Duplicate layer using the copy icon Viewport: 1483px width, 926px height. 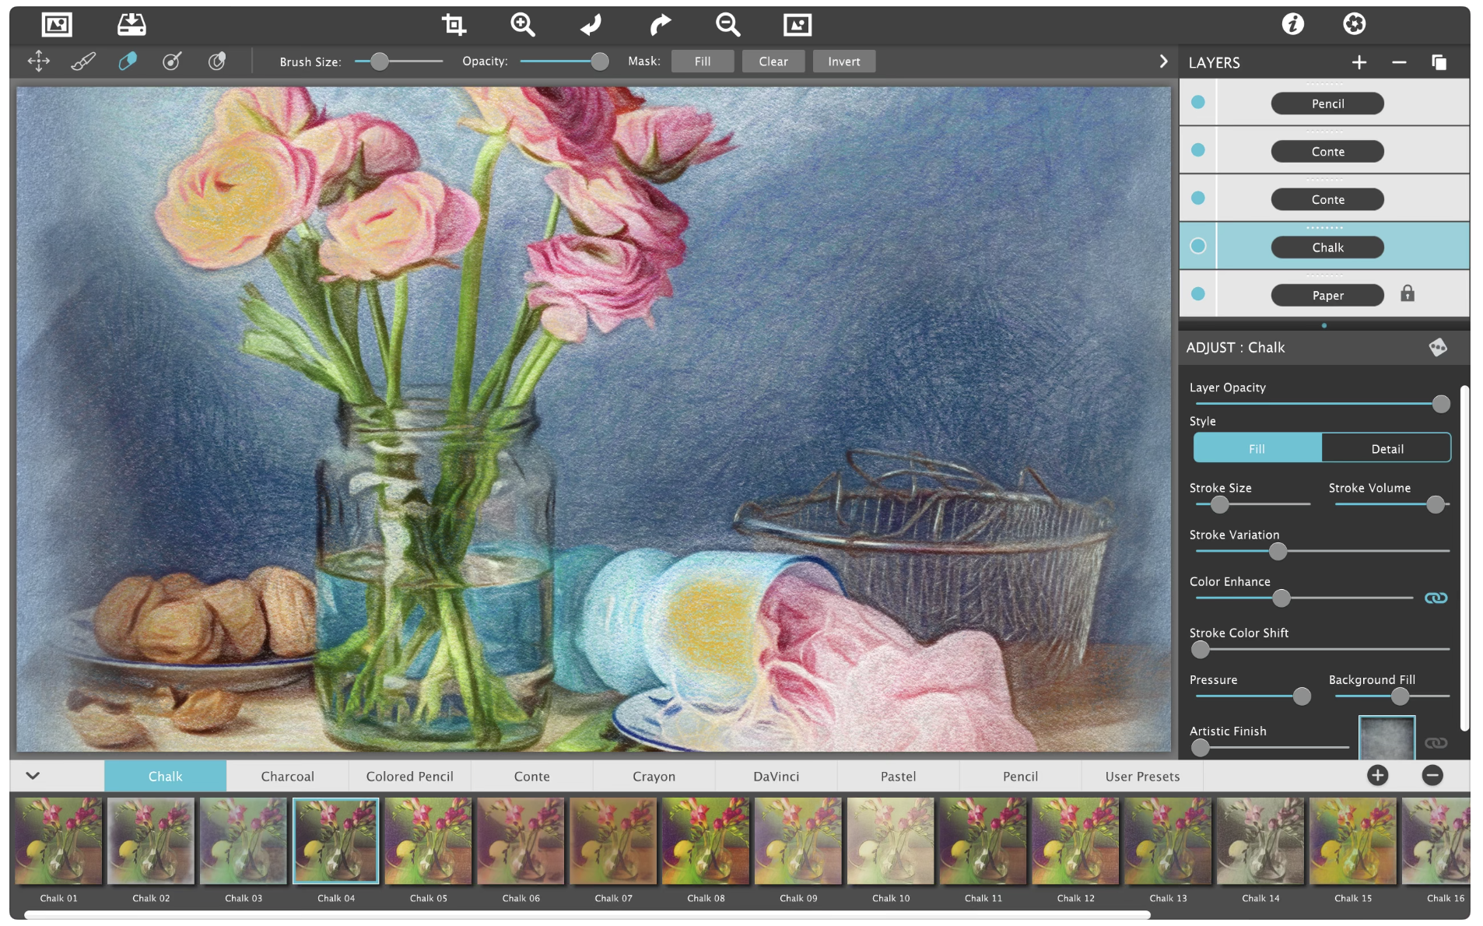click(1439, 62)
